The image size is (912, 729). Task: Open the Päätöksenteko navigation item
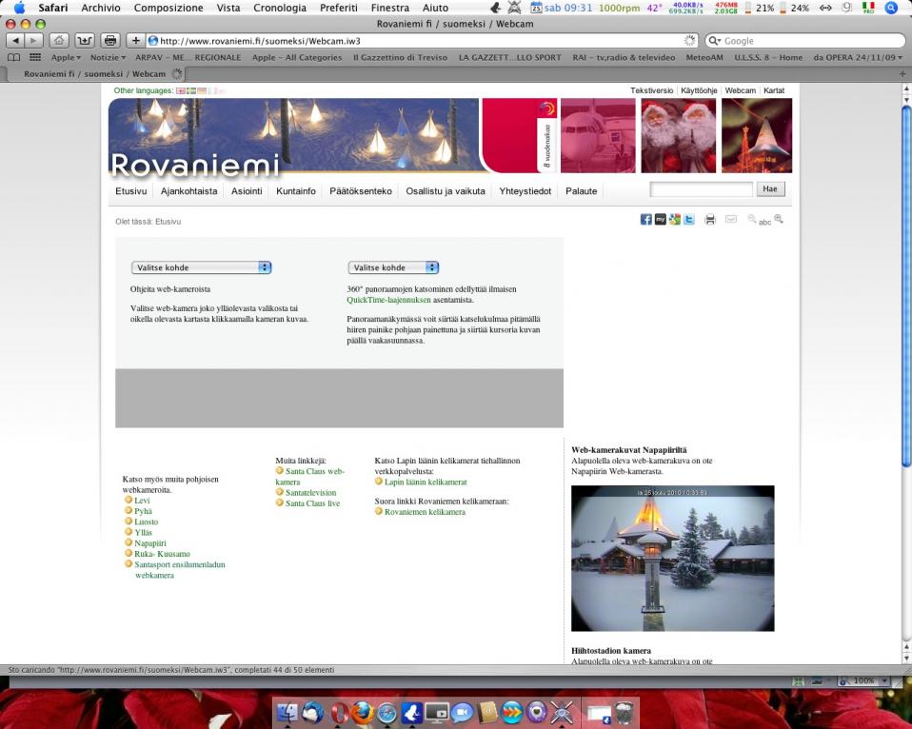361,190
